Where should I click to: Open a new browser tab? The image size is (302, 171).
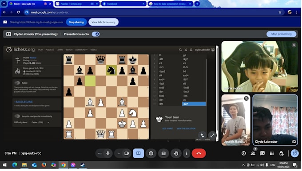point(197,4)
